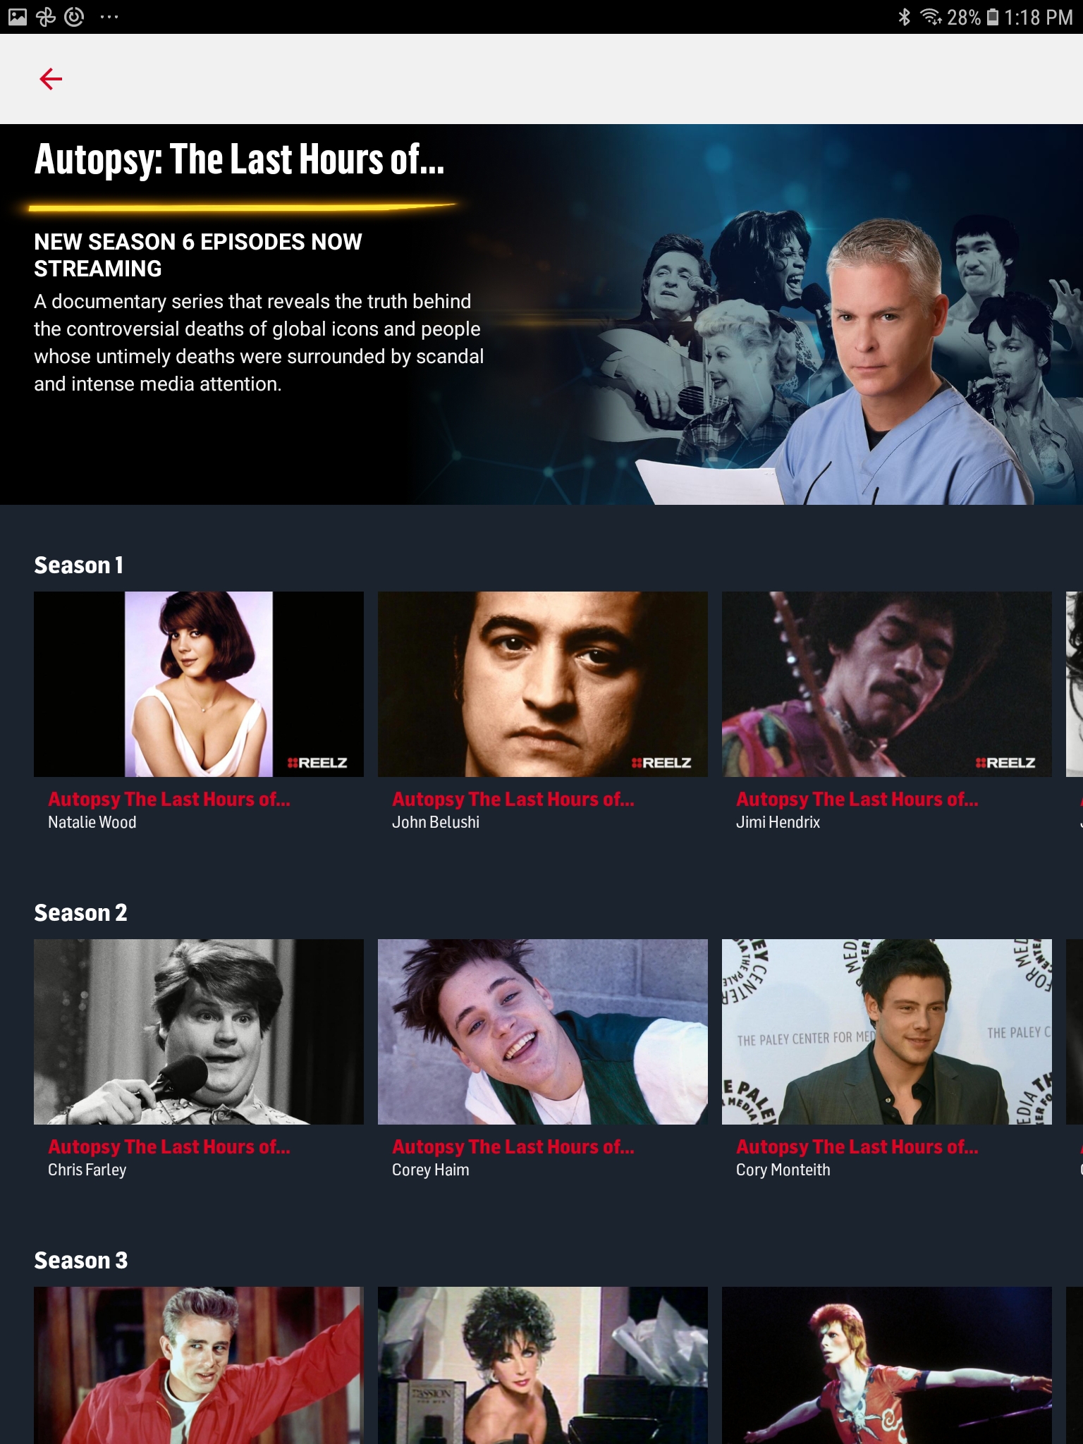Open the Natalie Wood episode thumbnail
The width and height of the screenshot is (1083, 1444).
point(199,684)
